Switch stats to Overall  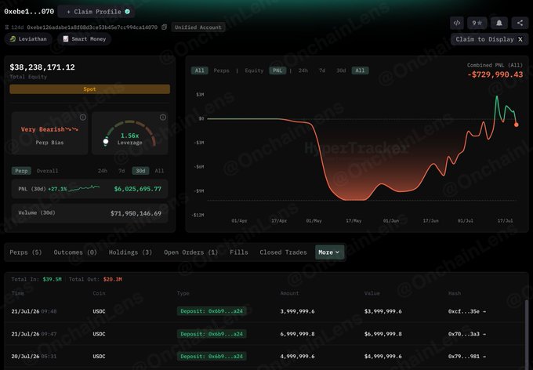[47, 171]
